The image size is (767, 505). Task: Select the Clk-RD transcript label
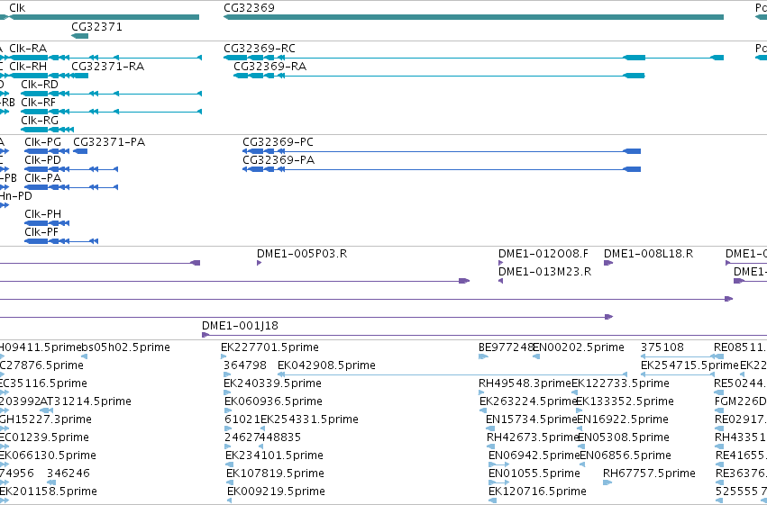(40, 85)
